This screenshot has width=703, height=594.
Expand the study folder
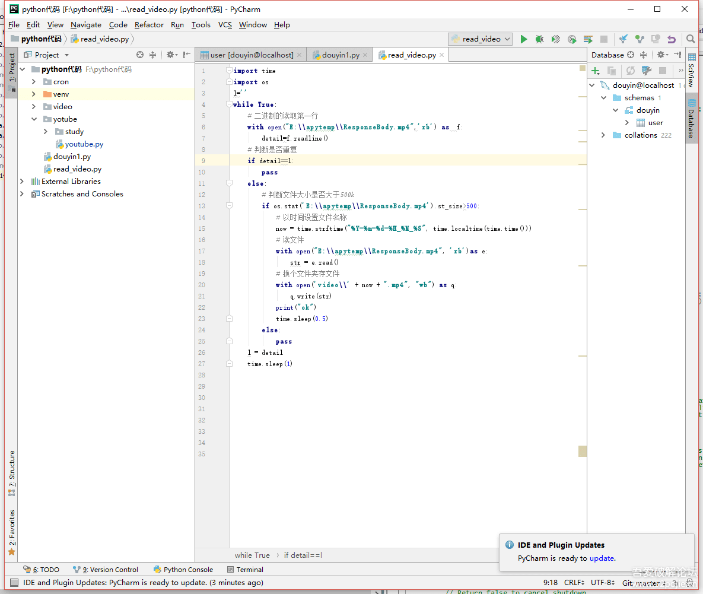click(x=46, y=131)
